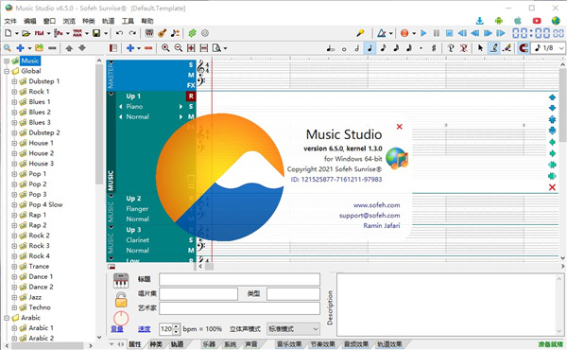Click the rewind double-arrow button
This screenshot has height=350, width=567.
(x=475, y=33)
